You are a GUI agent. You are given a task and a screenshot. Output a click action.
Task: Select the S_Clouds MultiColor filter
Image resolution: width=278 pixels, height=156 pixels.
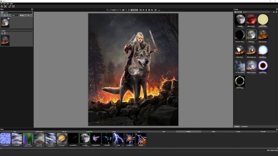point(40,140)
